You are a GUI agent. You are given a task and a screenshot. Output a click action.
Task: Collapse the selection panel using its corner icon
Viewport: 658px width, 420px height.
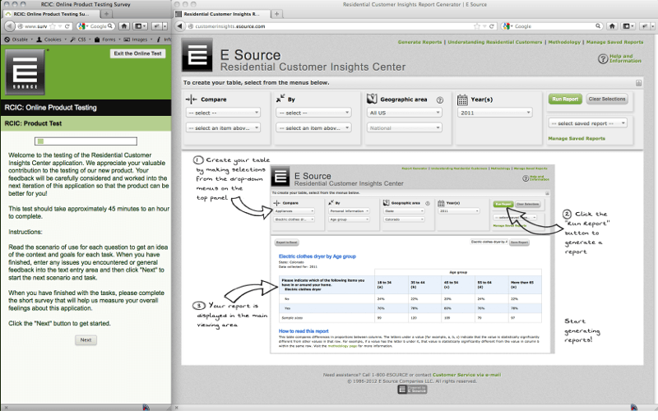(638, 83)
